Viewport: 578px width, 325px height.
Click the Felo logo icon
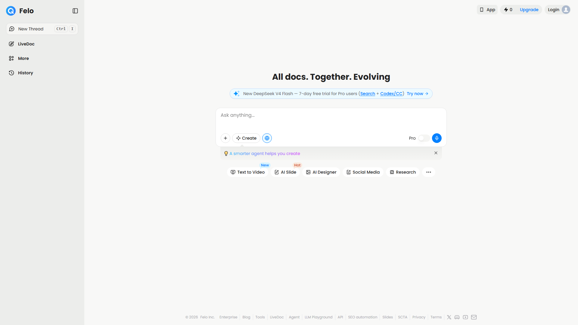point(11,11)
